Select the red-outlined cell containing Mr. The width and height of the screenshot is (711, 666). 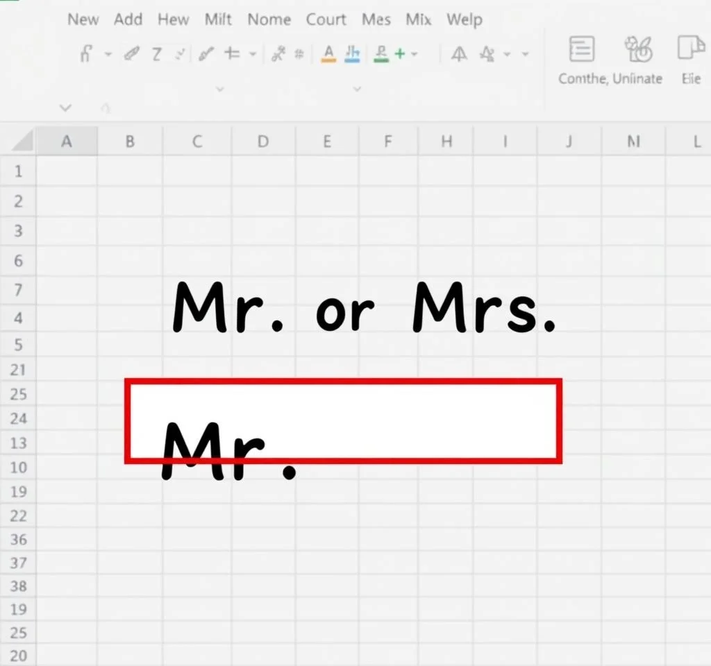pyautogui.click(x=343, y=419)
